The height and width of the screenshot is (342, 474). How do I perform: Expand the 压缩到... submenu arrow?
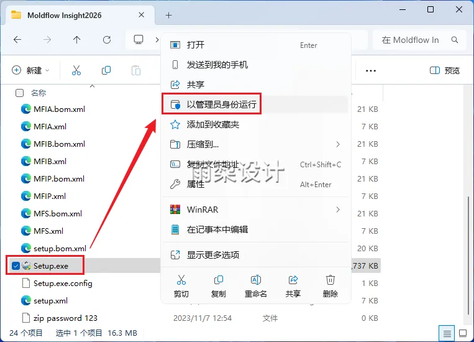[x=338, y=144]
